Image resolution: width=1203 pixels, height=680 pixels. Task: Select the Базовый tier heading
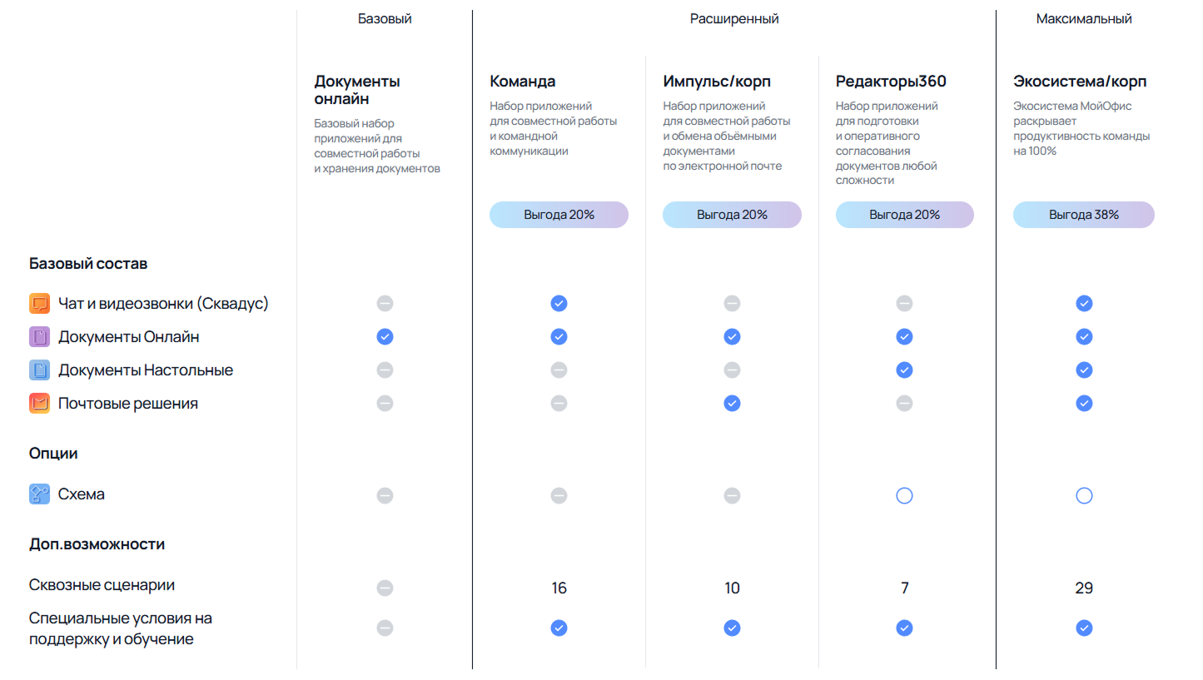click(x=385, y=19)
